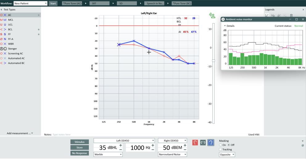
Task: Click the Ambient noise monitor title icon
Action: [223, 19]
